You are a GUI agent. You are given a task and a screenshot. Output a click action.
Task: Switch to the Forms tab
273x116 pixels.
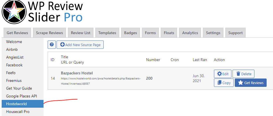click(x=150, y=33)
